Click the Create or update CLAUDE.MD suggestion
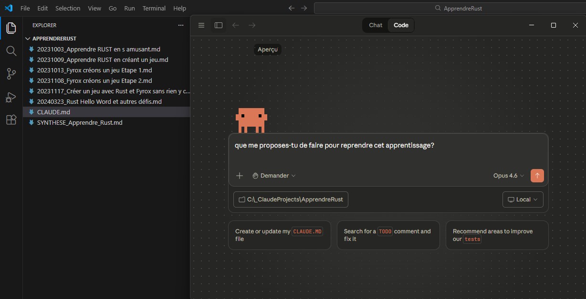586x299 pixels. pos(279,235)
